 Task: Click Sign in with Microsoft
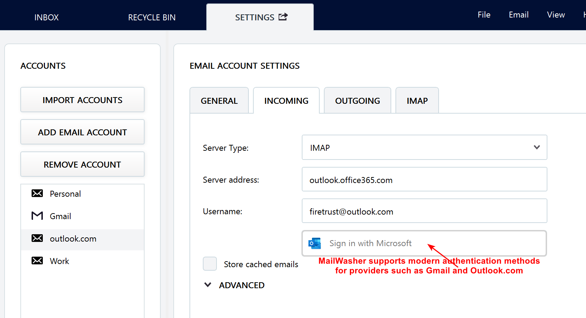424,243
